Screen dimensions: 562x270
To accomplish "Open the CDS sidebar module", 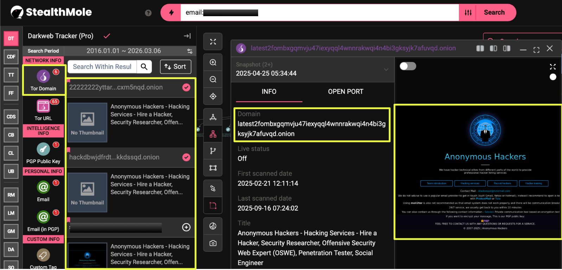I will [x=11, y=117].
